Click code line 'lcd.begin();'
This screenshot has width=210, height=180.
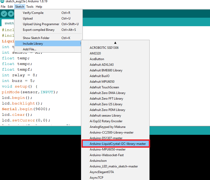(17, 98)
